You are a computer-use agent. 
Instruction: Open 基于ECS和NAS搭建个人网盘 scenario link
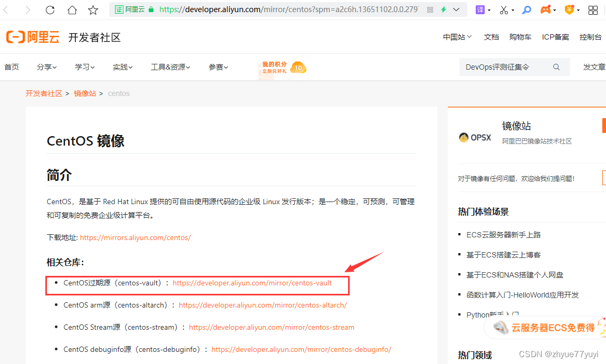coord(515,275)
